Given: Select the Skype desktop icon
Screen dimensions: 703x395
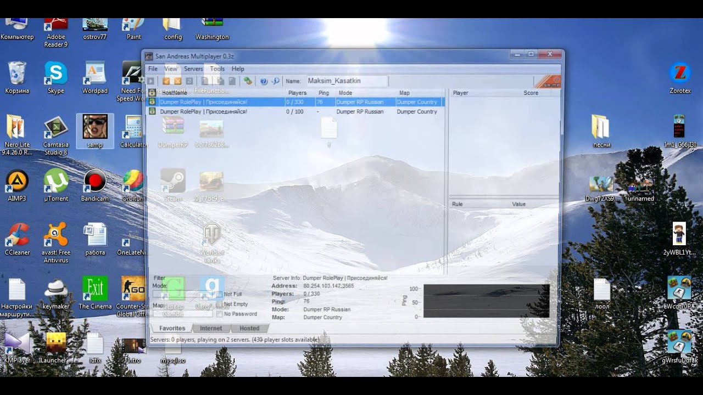Looking at the screenshot, I should pyautogui.click(x=55, y=78).
